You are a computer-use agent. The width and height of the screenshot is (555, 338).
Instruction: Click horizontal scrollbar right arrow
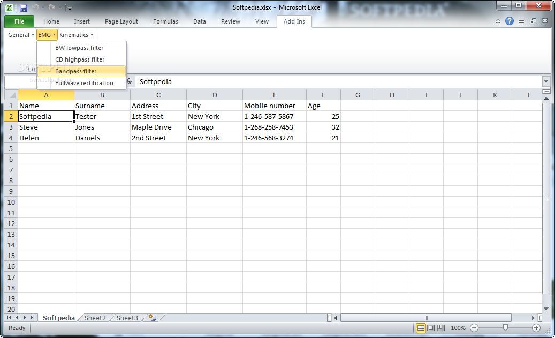tap(533, 318)
